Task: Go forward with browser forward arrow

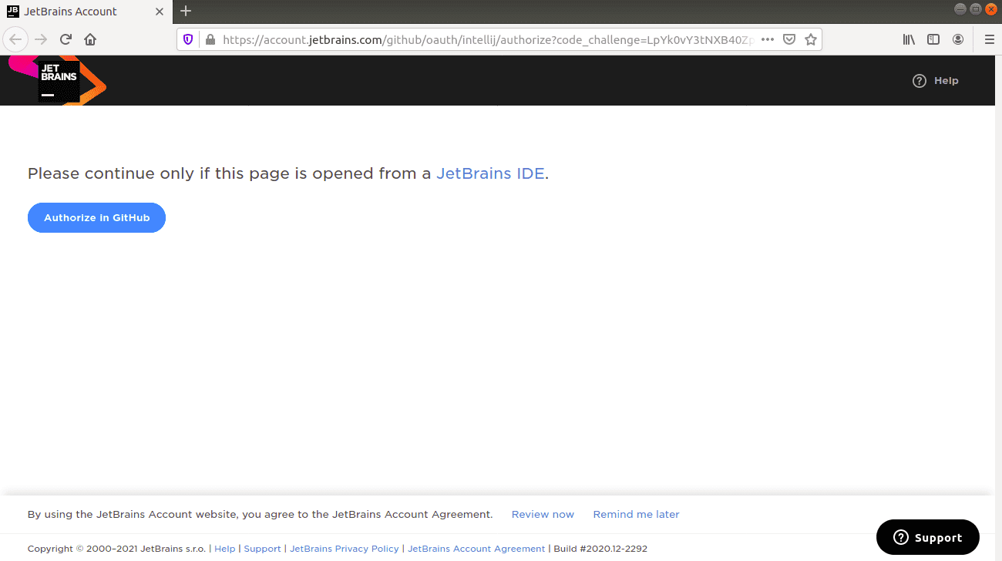Action: point(41,39)
